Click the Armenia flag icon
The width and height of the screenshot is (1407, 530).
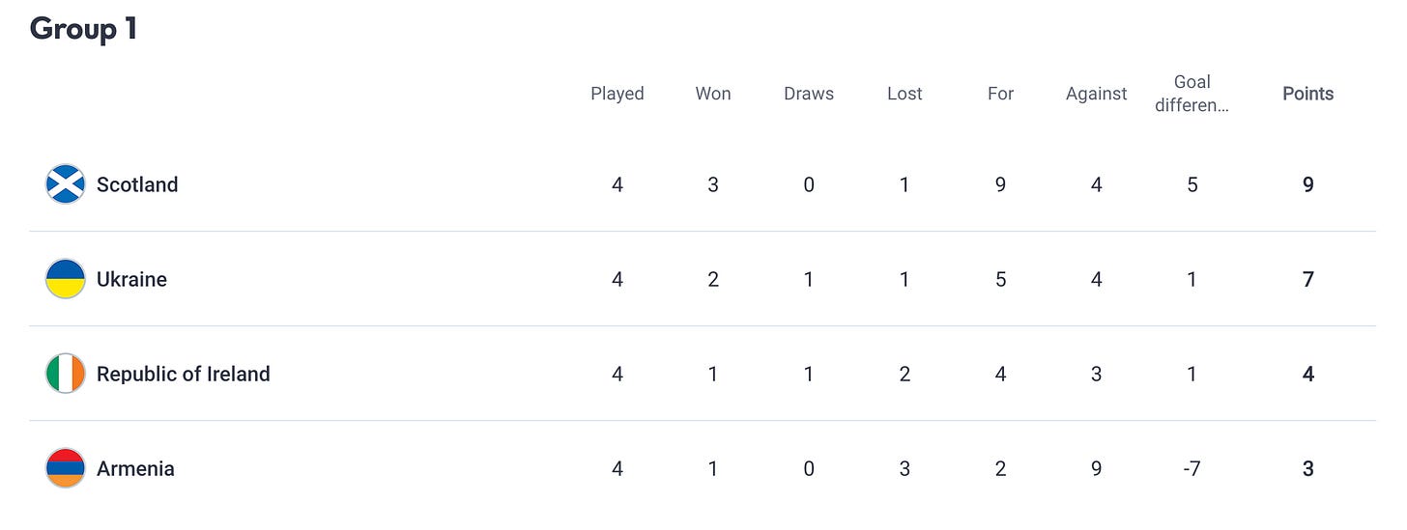66,468
